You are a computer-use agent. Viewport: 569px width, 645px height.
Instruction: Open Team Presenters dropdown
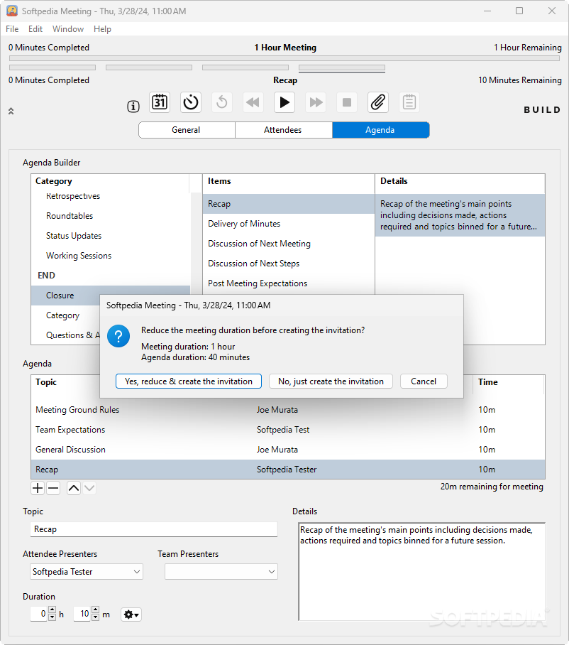coord(221,572)
